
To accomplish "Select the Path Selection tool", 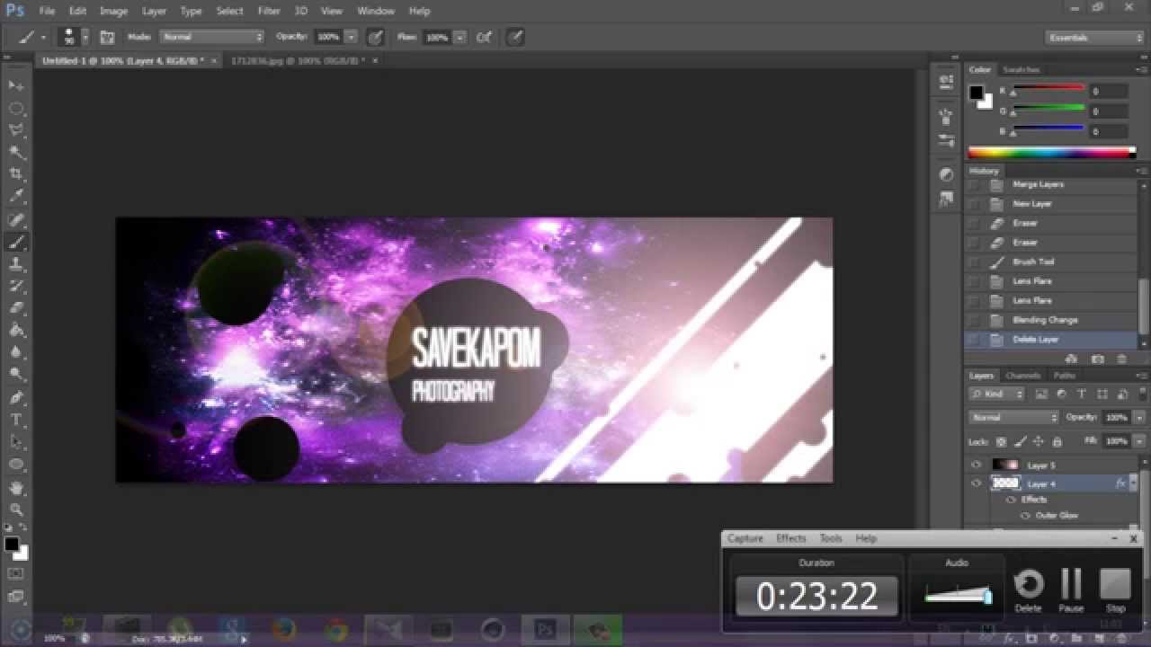I will (x=16, y=442).
